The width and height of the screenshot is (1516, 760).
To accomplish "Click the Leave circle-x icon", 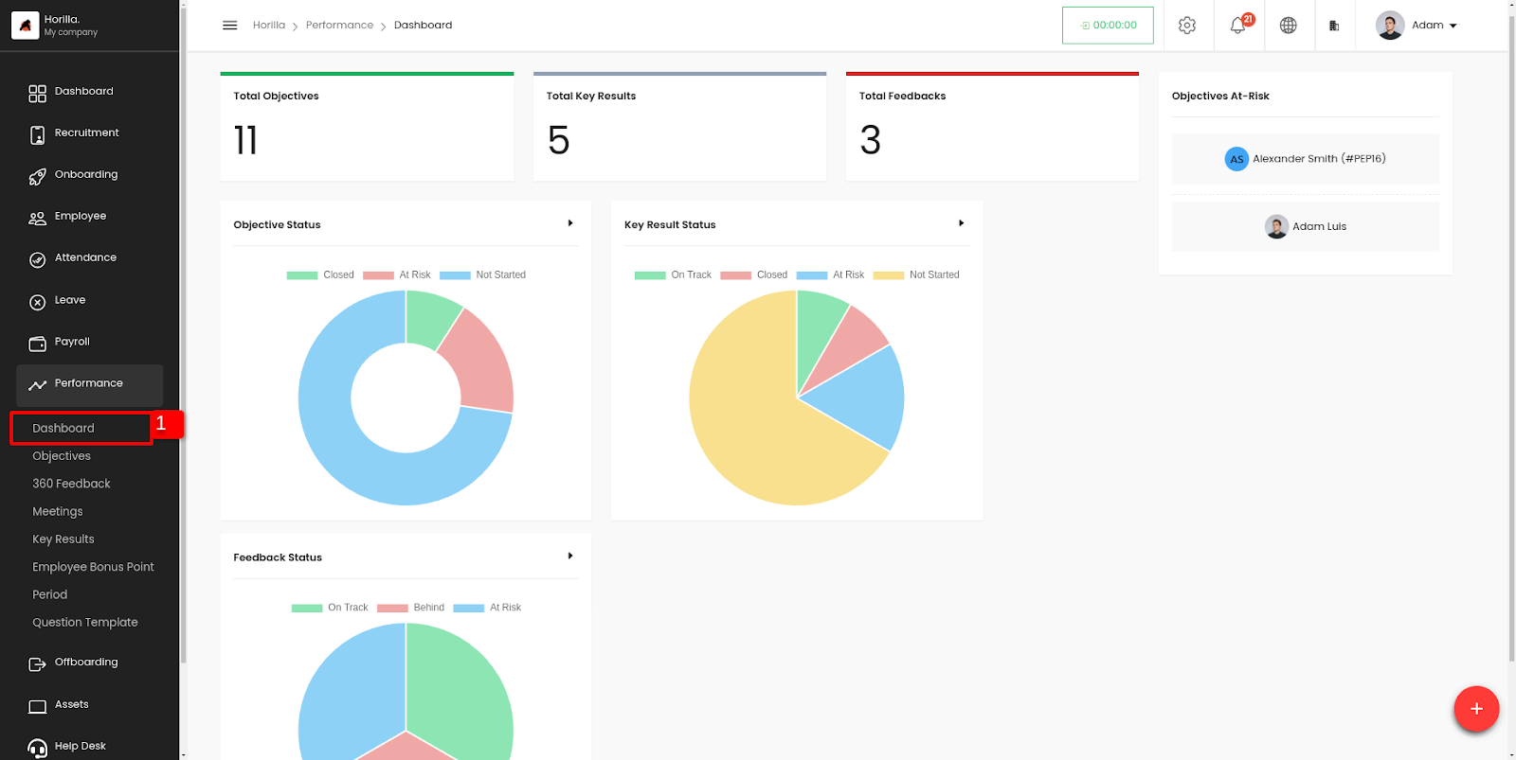I will pyautogui.click(x=37, y=303).
